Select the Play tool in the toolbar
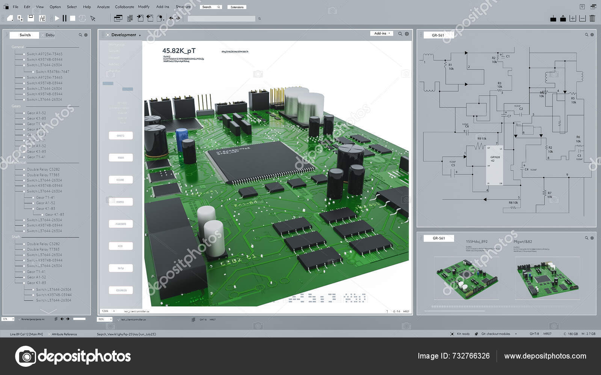The width and height of the screenshot is (601, 375). pyautogui.click(x=56, y=18)
